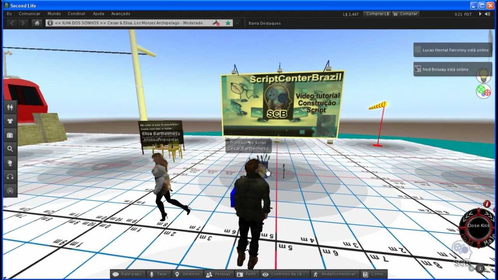This screenshot has height=280, width=498.
Task: Open the Destinos destinations button
Action: (188, 274)
